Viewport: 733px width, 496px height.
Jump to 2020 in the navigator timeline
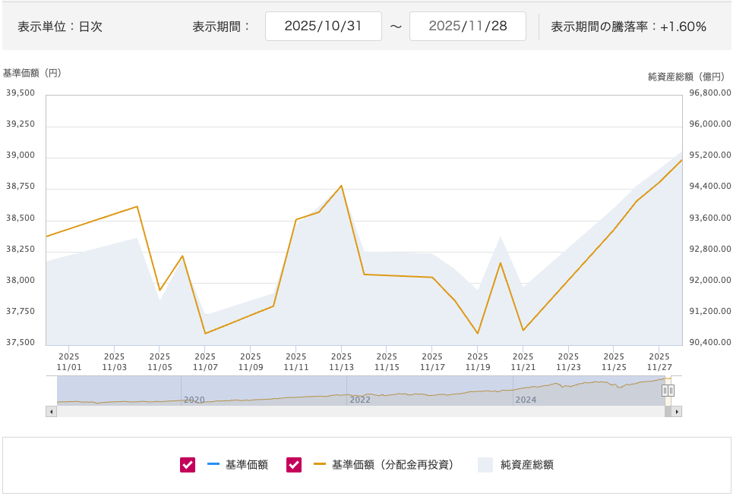click(195, 400)
